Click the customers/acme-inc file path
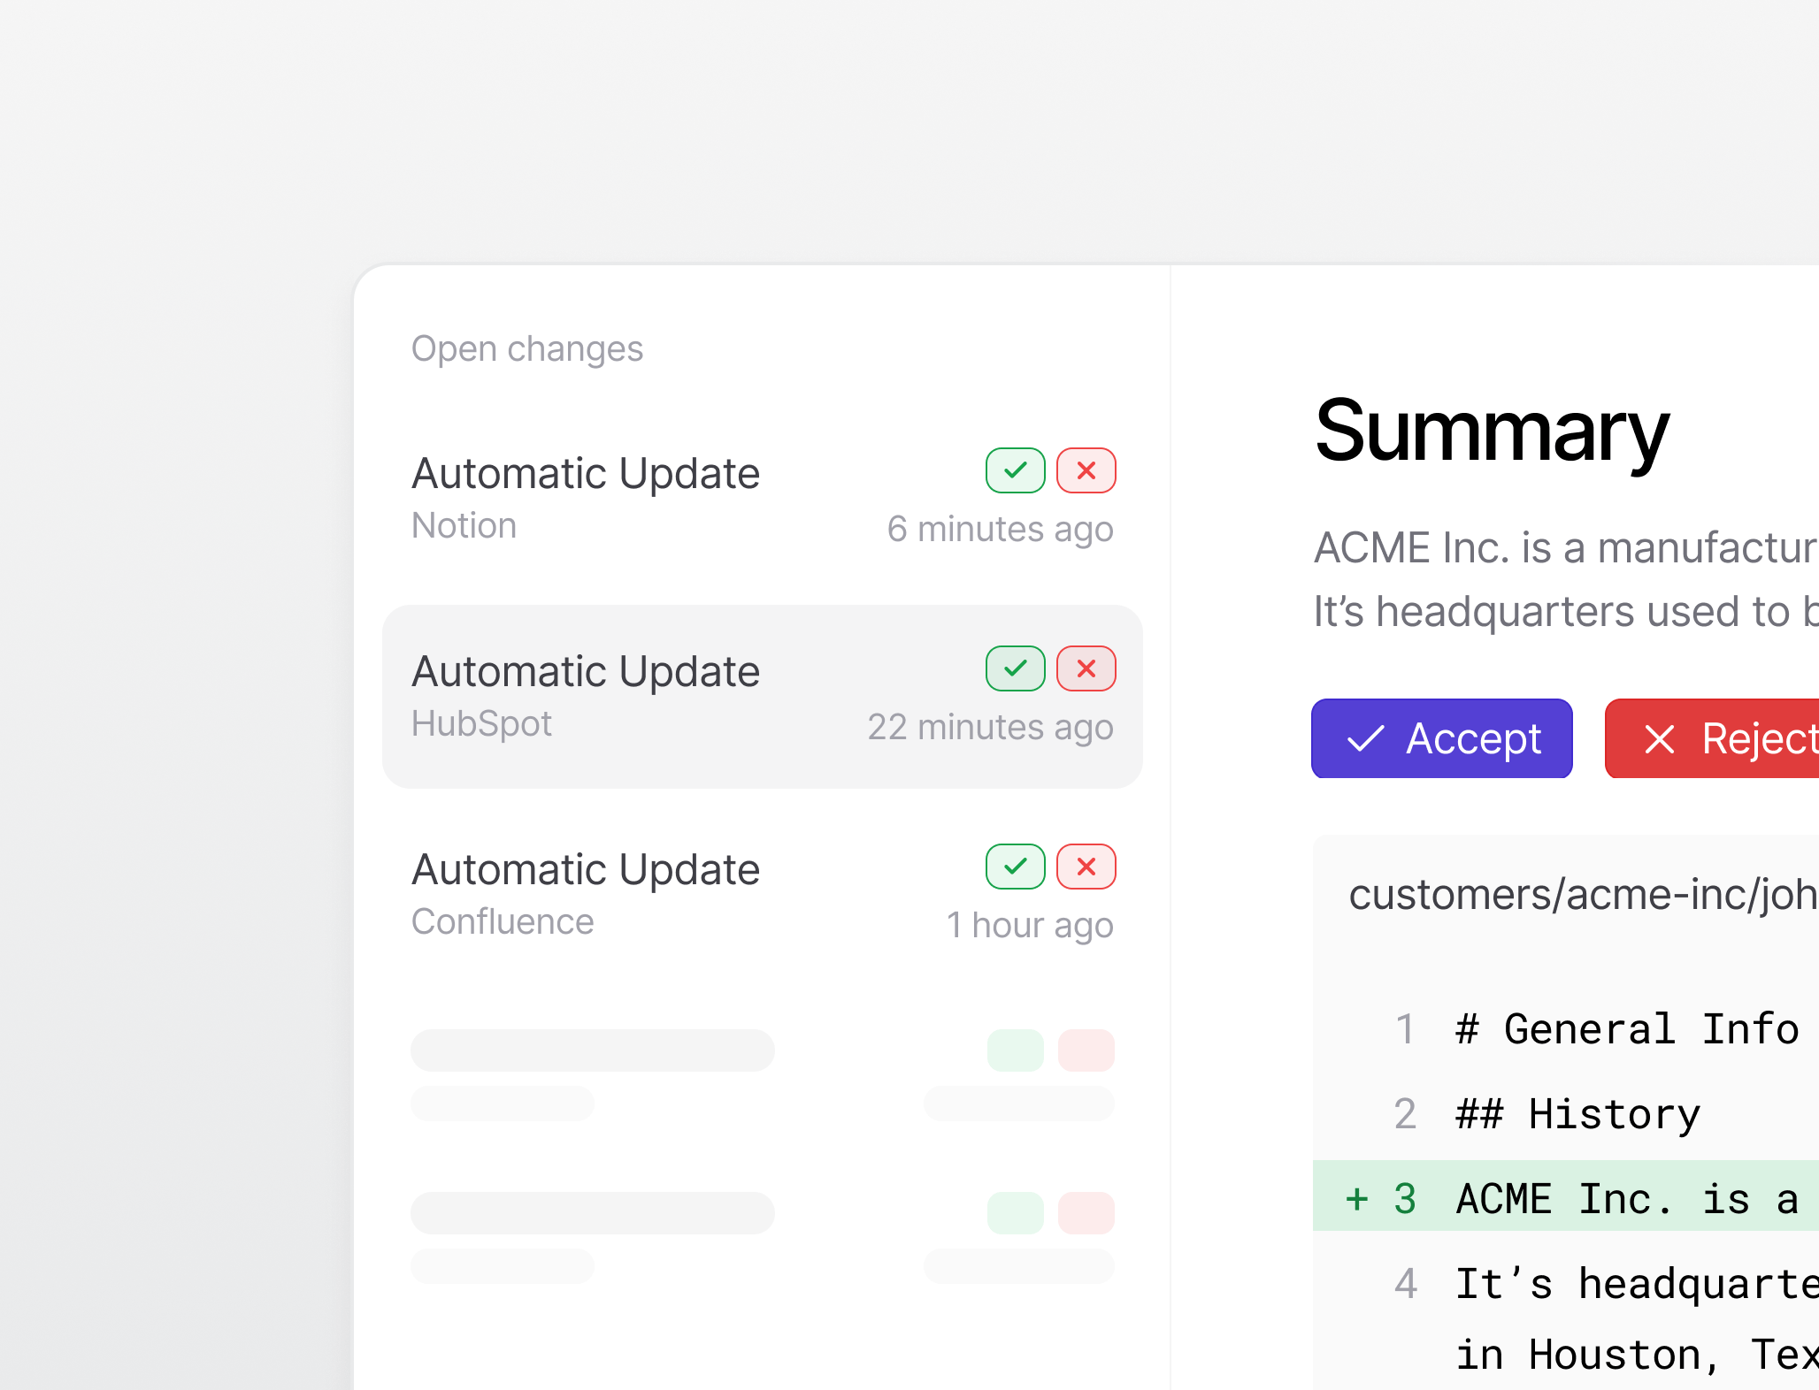 point(1583,895)
